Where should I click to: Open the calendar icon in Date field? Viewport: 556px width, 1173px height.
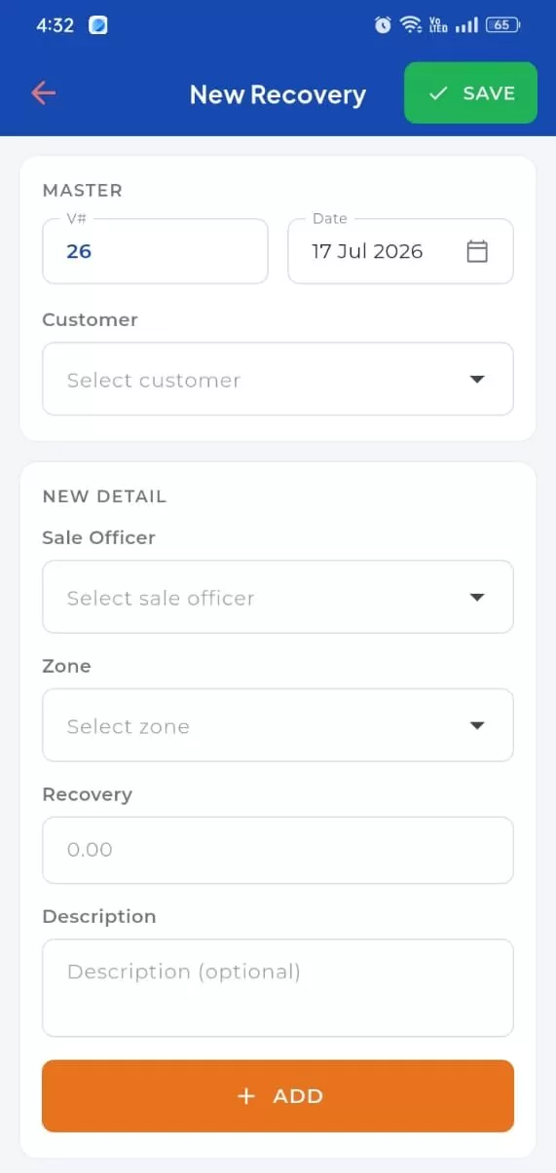point(477,251)
